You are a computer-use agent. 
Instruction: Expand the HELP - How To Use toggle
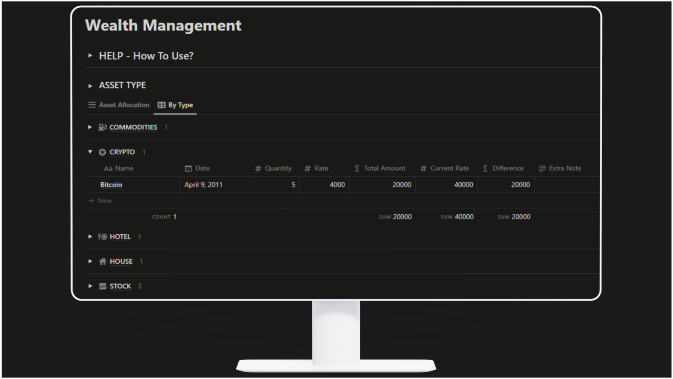[90, 55]
